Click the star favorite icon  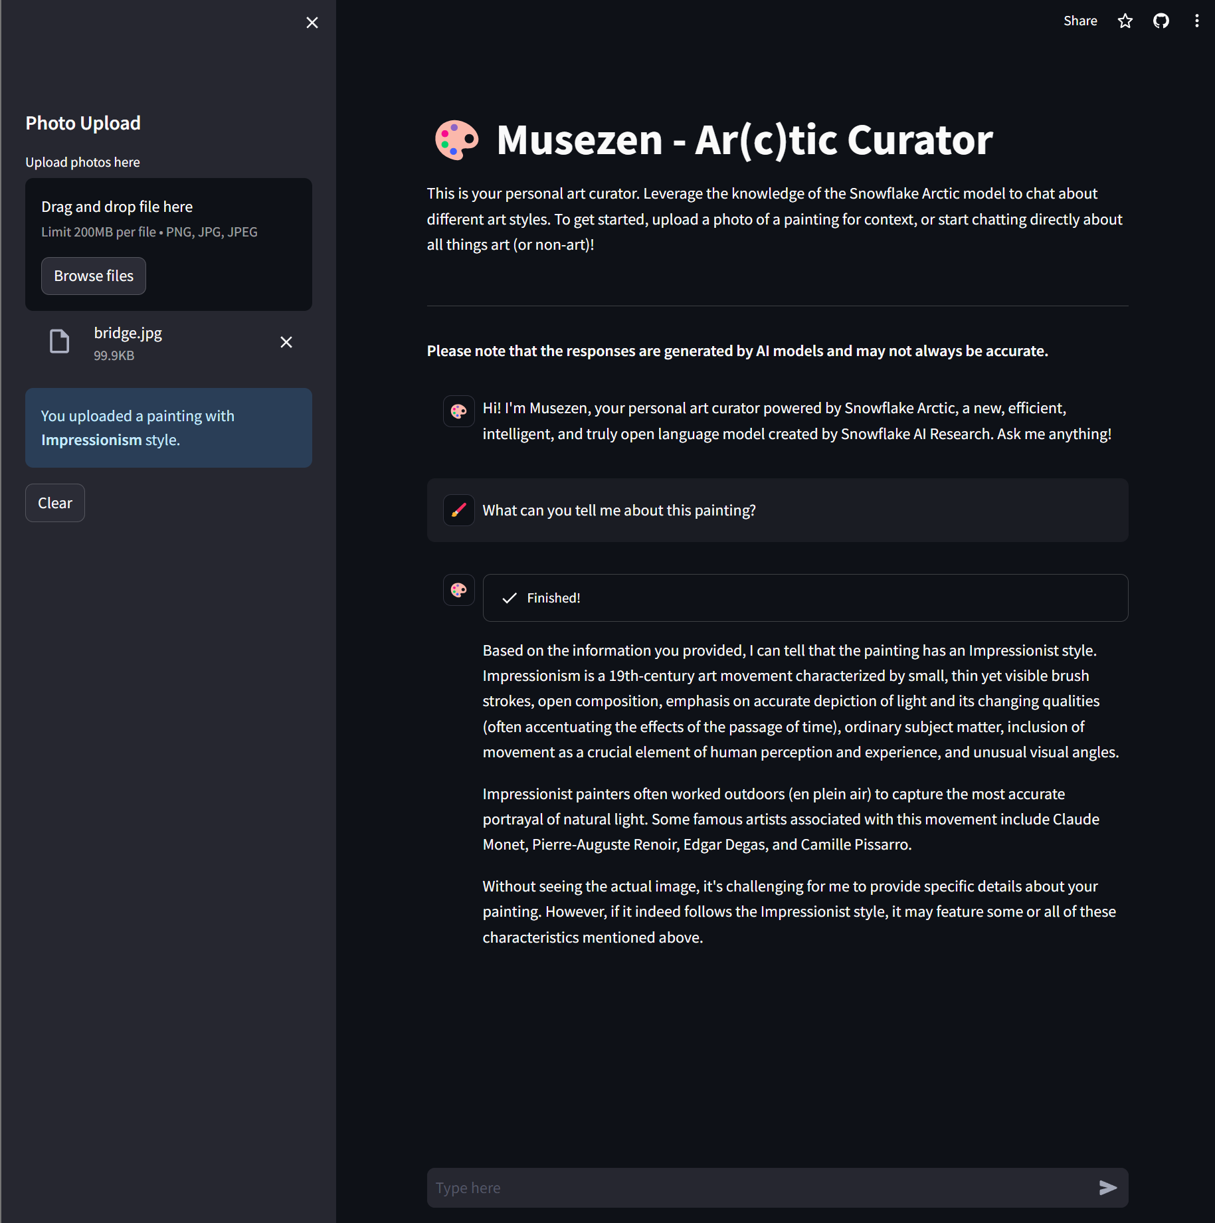(x=1125, y=21)
